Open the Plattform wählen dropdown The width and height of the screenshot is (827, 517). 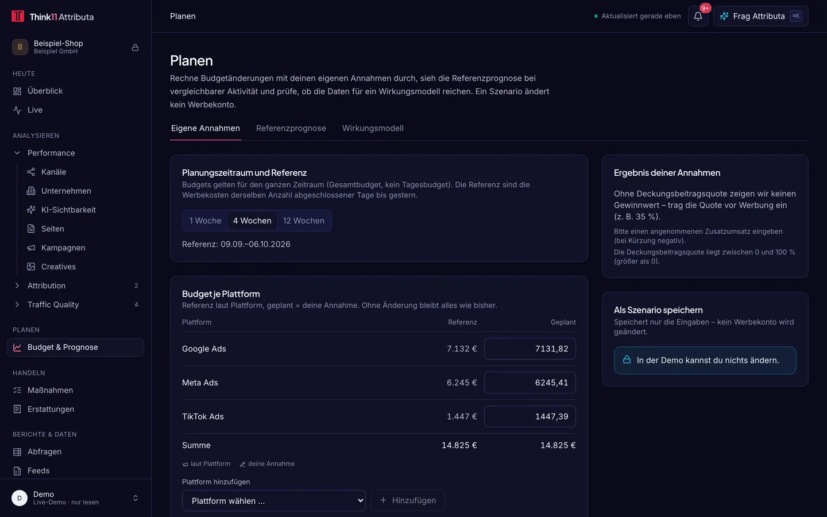(274, 500)
